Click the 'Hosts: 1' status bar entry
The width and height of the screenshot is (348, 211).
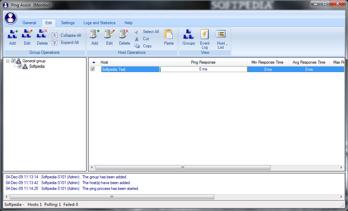[x=34, y=205]
